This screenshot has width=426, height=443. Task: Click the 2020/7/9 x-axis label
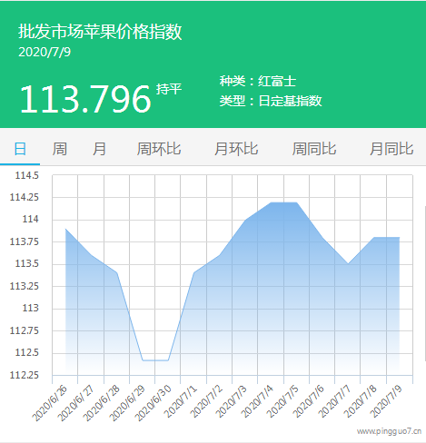(386, 401)
